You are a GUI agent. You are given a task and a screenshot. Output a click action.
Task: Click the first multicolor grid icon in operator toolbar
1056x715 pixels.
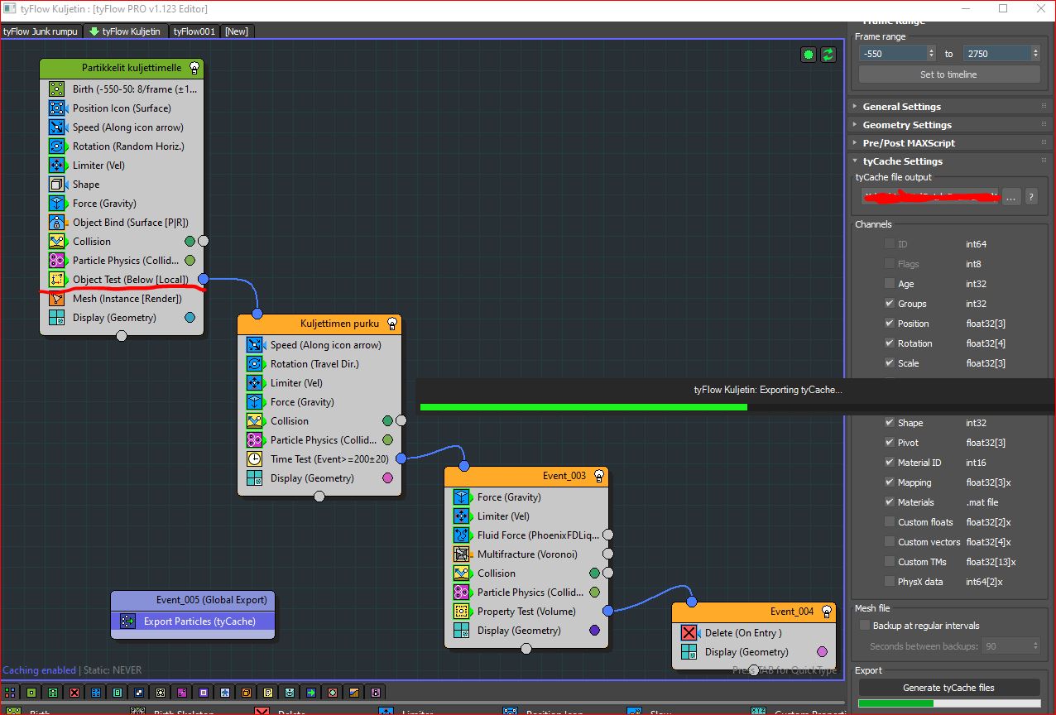pos(11,692)
